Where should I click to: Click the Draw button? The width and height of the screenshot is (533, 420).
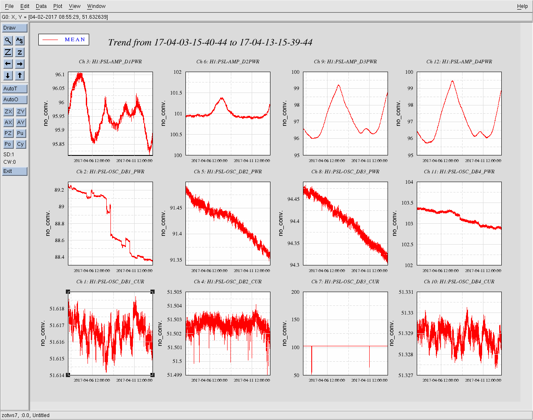[15, 28]
